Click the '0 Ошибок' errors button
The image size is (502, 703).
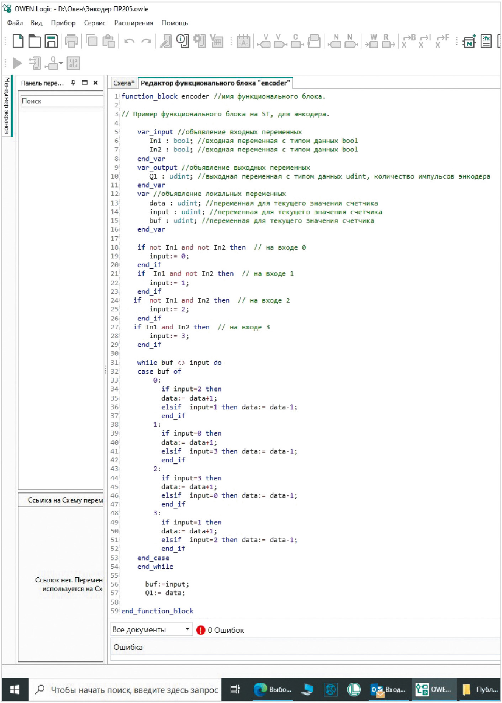pyautogui.click(x=221, y=630)
